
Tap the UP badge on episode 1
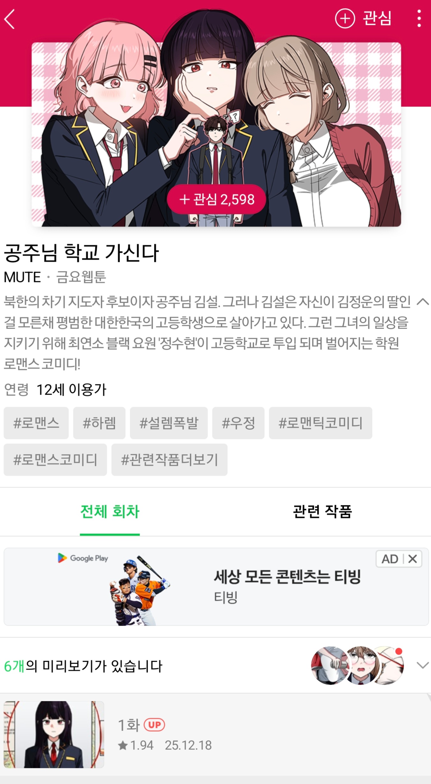154,725
